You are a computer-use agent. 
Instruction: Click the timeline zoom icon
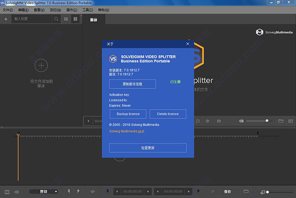click(x=262, y=192)
